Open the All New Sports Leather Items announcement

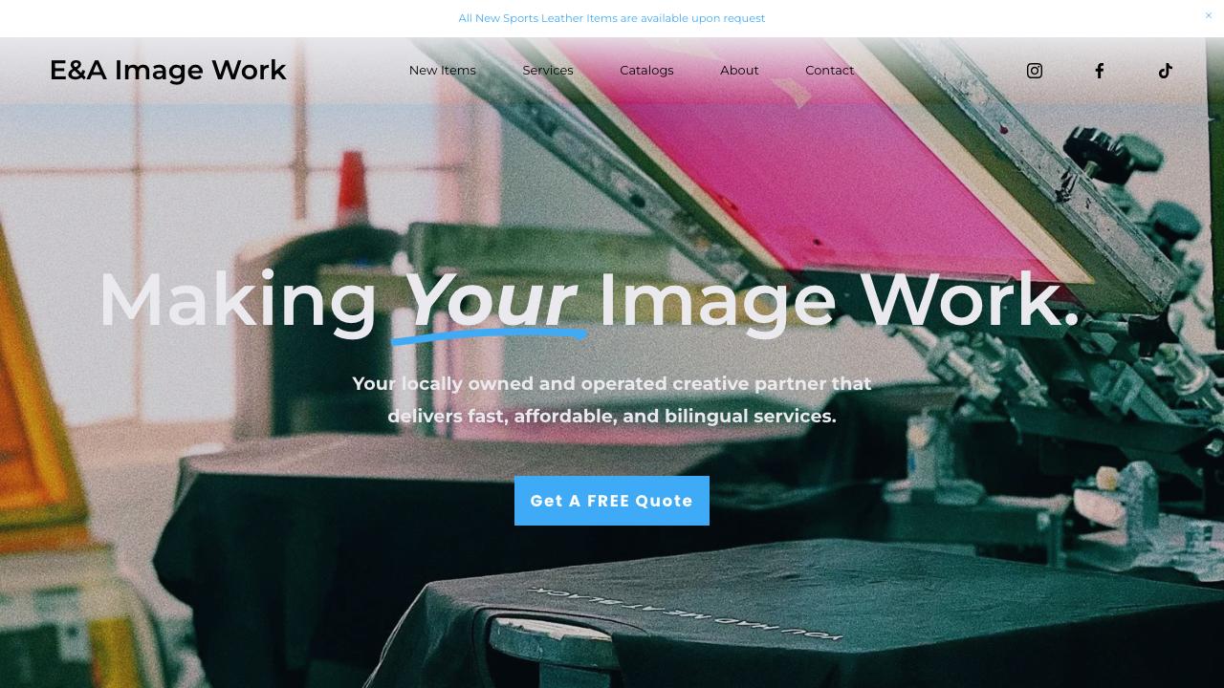612,18
